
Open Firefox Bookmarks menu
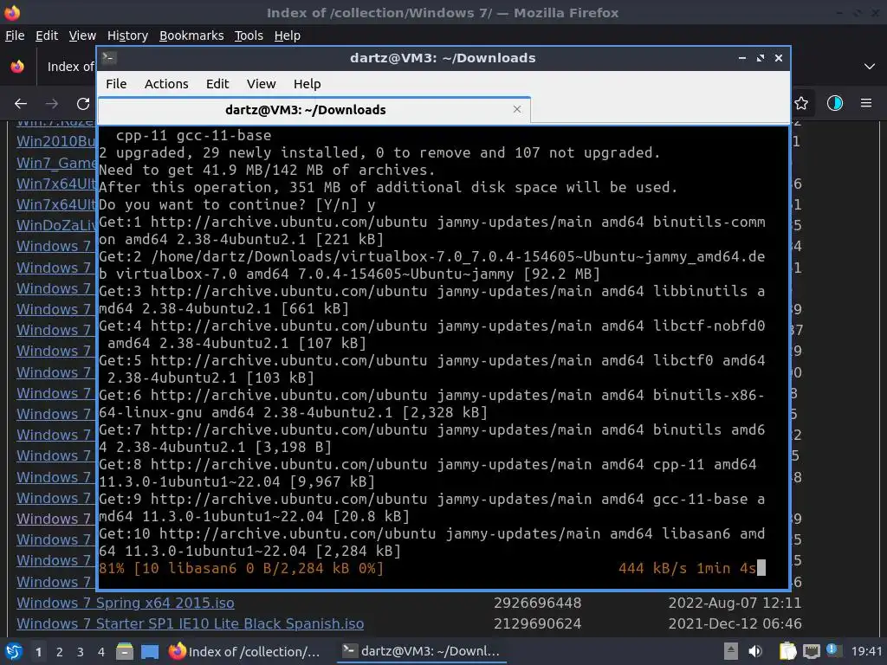click(x=191, y=35)
